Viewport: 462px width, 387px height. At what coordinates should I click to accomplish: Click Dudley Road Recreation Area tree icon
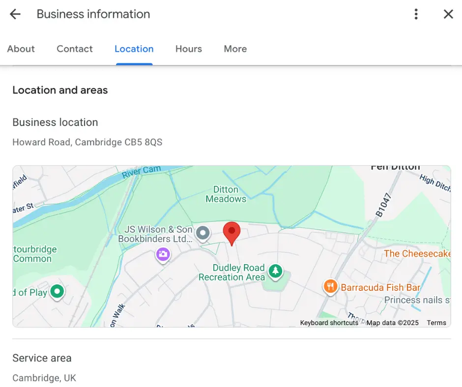[275, 271]
